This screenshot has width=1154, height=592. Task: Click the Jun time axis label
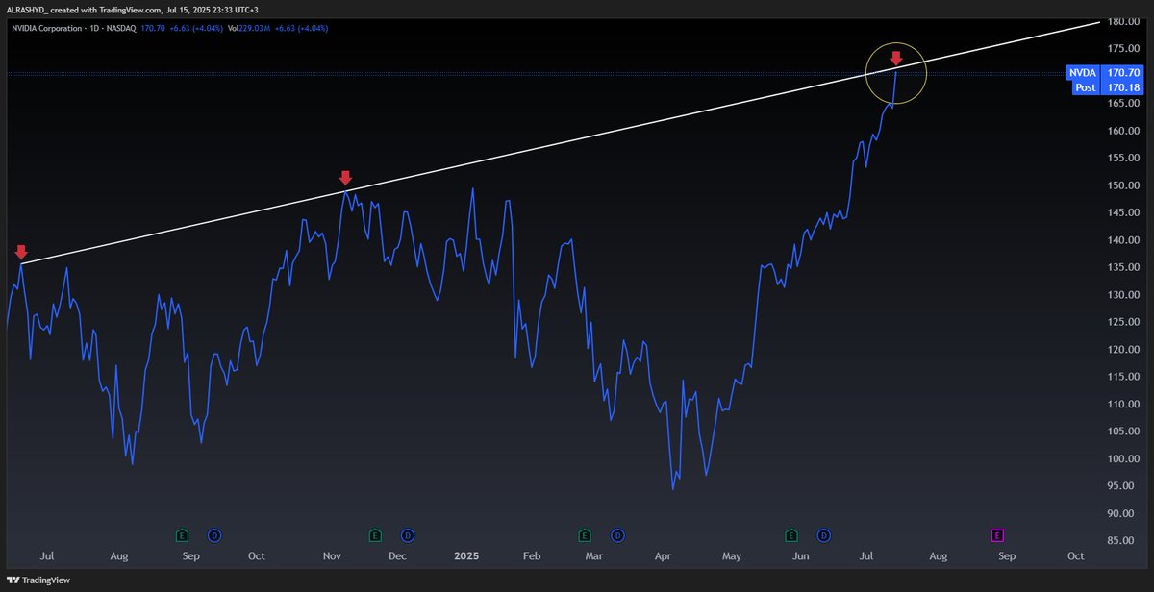[799, 555]
